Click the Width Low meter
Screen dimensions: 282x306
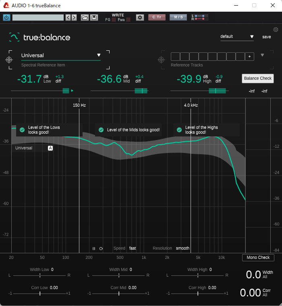pyautogui.click(x=40, y=275)
